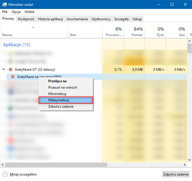Click the Menedżer zadań title bar icon
This screenshot has height=181, width=192.
pos(5,5)
